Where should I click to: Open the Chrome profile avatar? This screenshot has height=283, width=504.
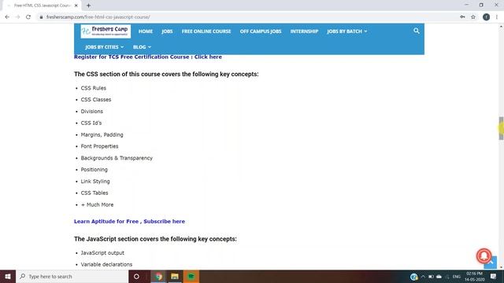[x=486, y=17]
